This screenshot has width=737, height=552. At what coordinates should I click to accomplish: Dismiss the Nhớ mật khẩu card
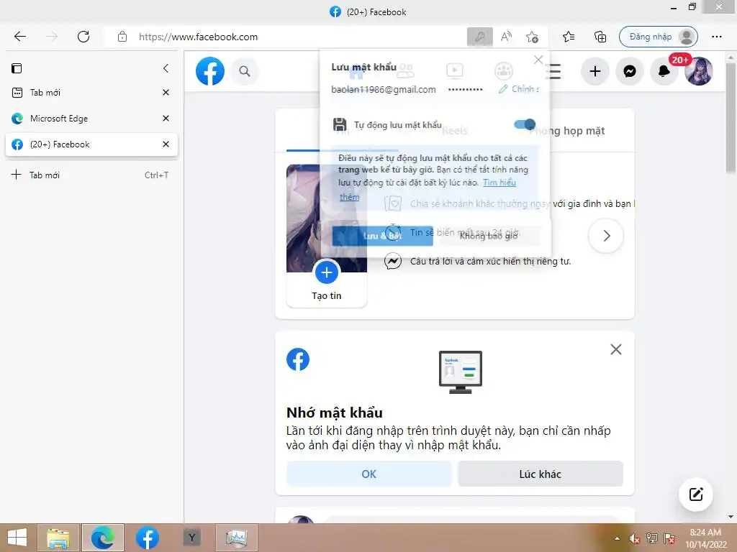pos(616,349)
